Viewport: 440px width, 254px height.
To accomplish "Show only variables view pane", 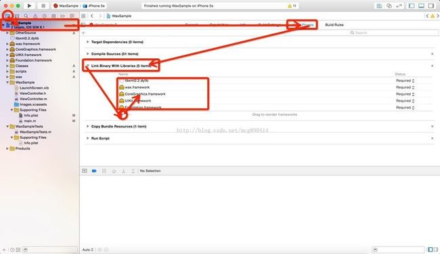I will point(430,249).
